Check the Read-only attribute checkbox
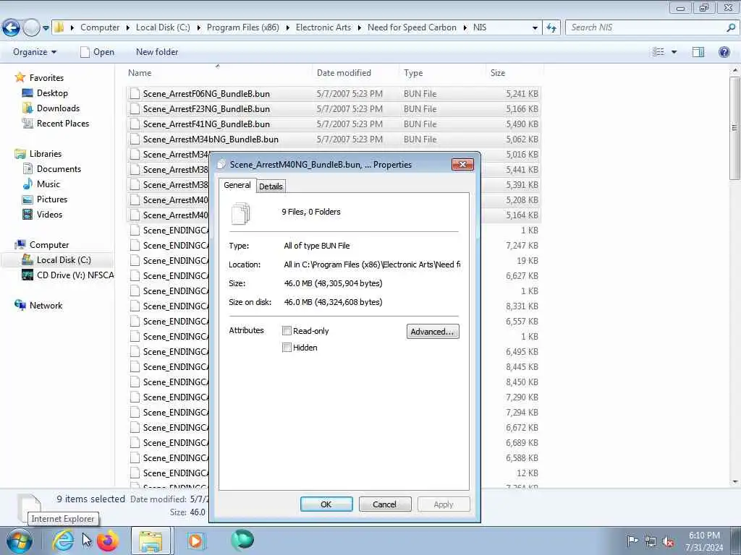The width and height of the screenshot is (741, 555). coord(287,331)
